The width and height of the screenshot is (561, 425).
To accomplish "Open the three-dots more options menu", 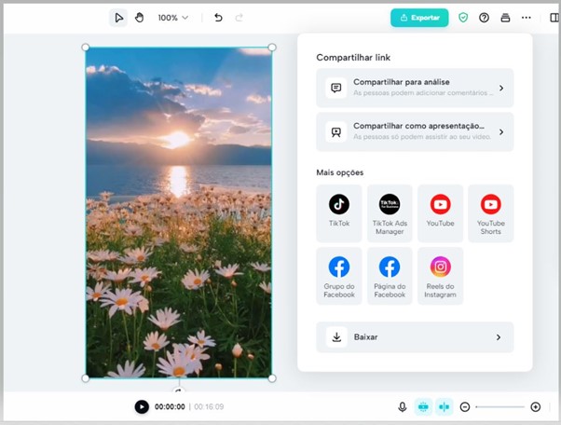I will 527,18.
